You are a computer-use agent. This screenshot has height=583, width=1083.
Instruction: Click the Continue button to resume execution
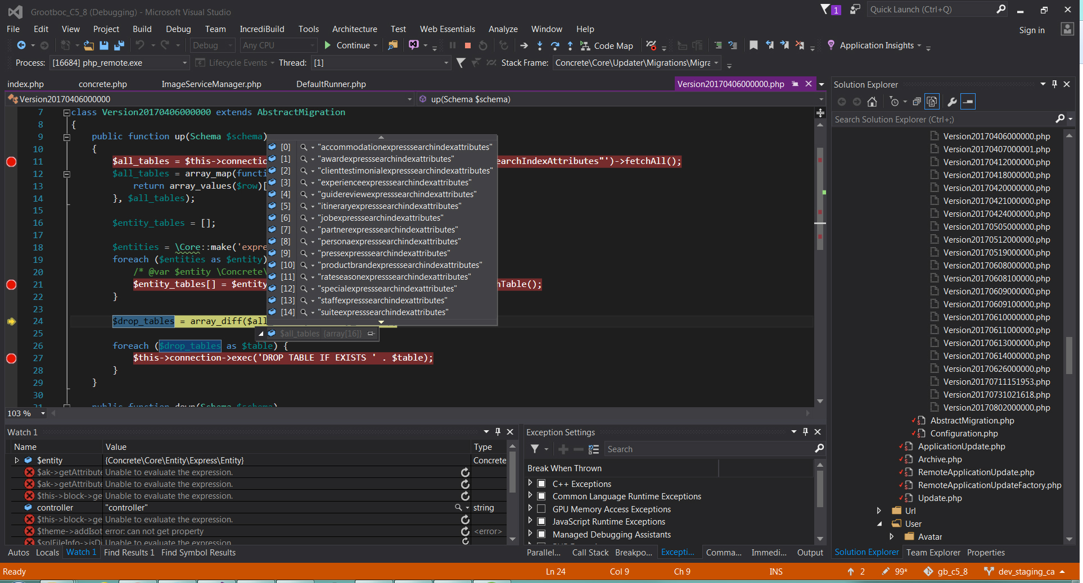[350, 45]
